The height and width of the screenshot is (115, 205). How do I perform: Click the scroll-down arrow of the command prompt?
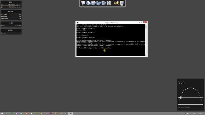pos(146,55)
